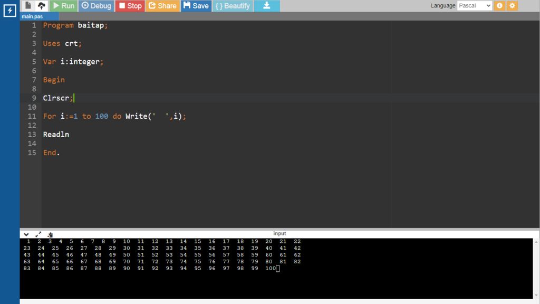Click the 'Write' call in the For loop

click(x=137, y=116)
